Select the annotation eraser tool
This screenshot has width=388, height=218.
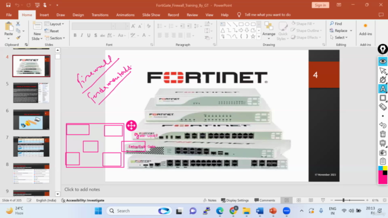click(x=383, y=107)
